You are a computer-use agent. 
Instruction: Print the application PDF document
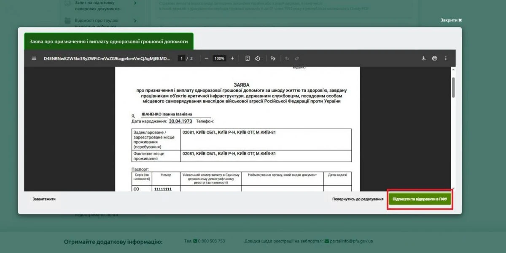(434, 59)
